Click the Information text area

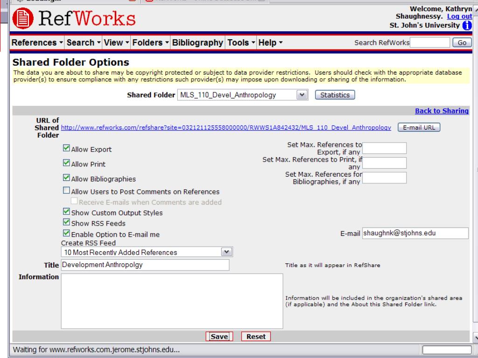click(172, 301)
